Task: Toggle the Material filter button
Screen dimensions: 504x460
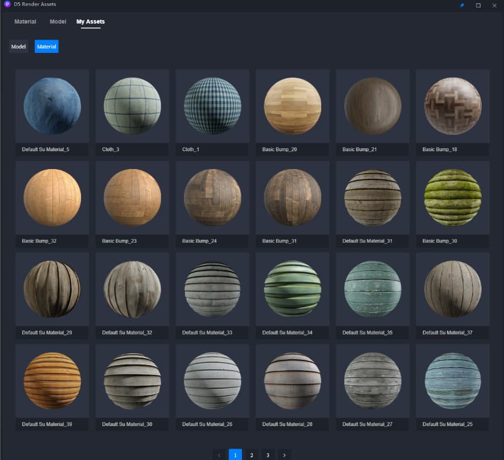Action: (47, 47)
